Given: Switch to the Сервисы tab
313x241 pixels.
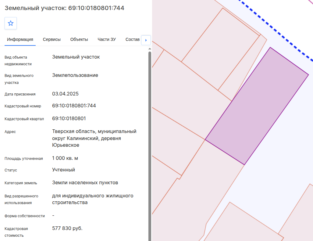Looking at the screenshot, I should [52, 40].
